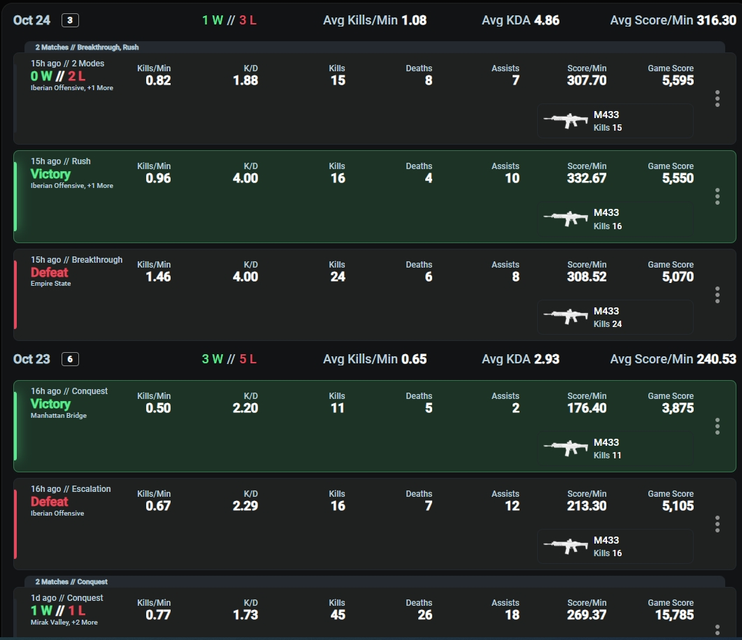Click the Oct 23 match count badge 6
This screenshot has height=640, width=742.
[x=70, y=359]
